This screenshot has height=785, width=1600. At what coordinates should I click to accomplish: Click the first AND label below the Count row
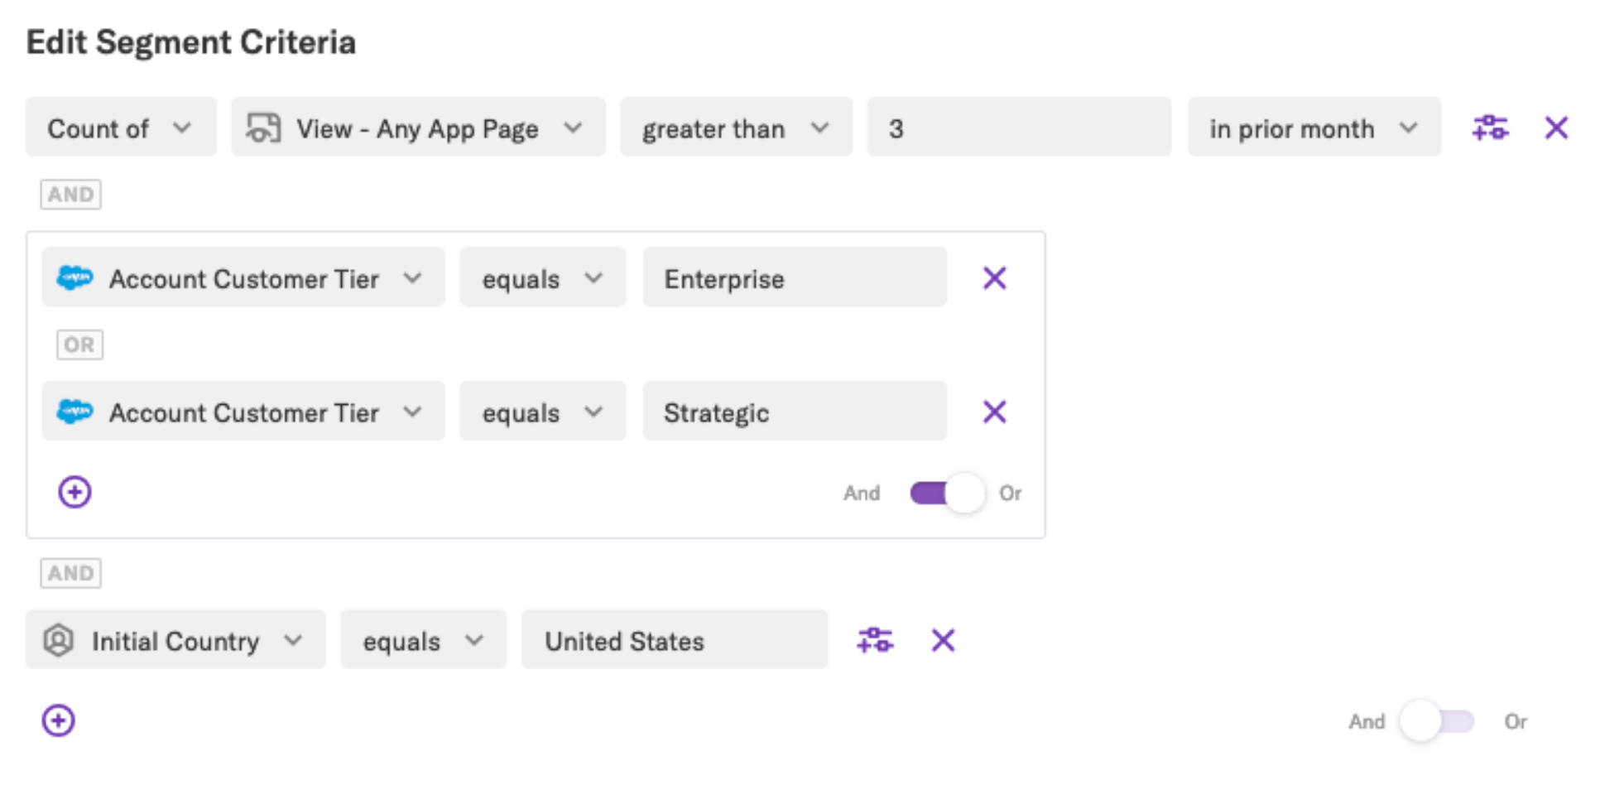coord(71,195)
